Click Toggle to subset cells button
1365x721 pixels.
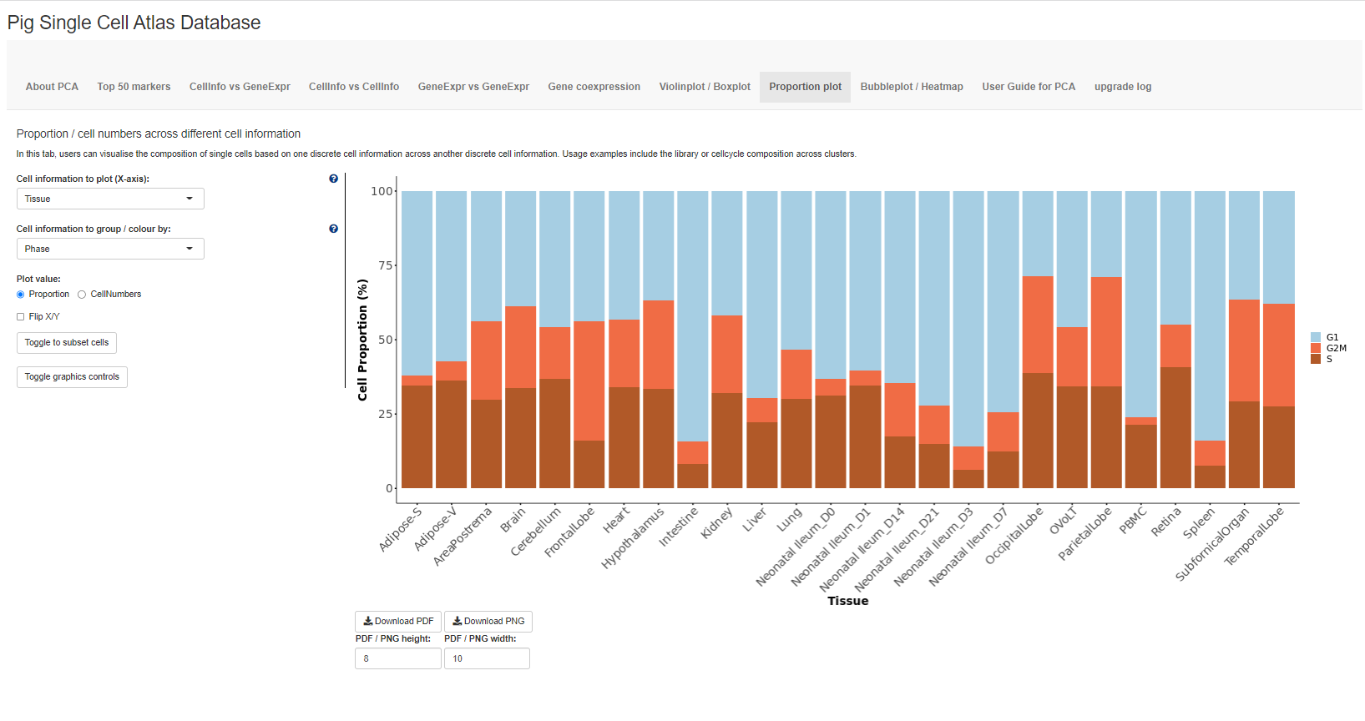[67, 343]
